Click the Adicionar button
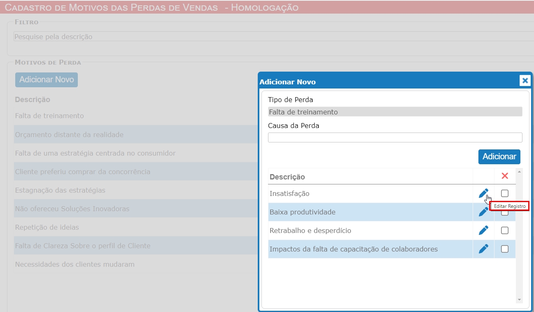534x312 pixels. click(x=499, y=157)
